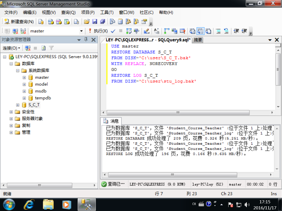Open Template Explorer toolbar icon
The image size is (282, 211).
pos(136,21)
